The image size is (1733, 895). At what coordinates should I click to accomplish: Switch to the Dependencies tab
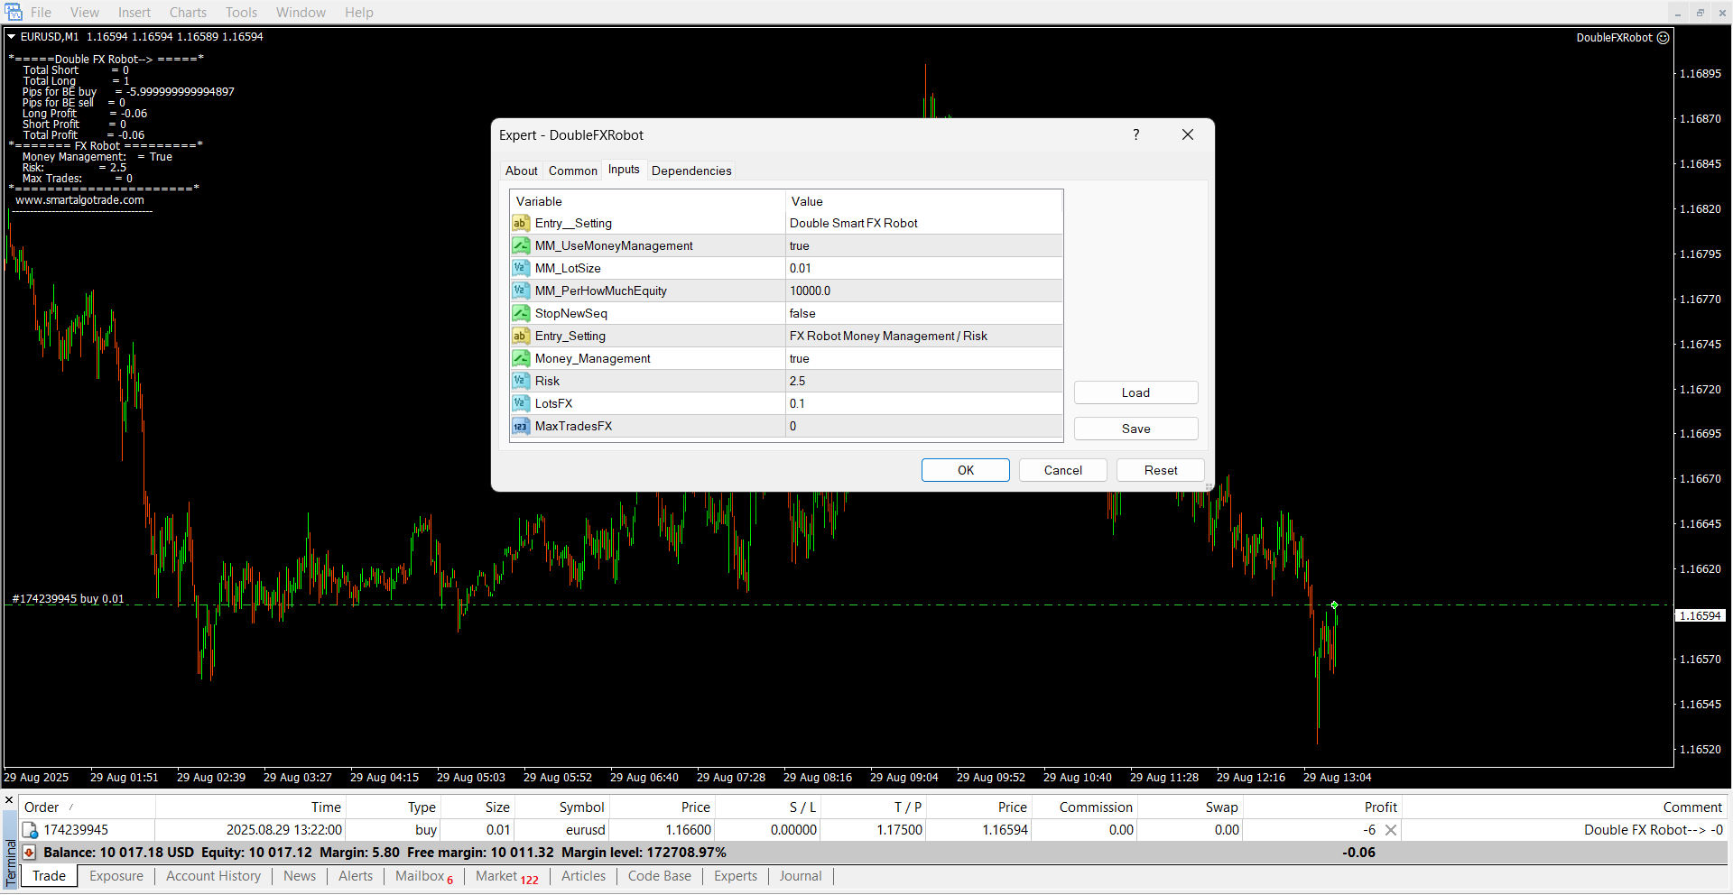(x=691, y=171)
